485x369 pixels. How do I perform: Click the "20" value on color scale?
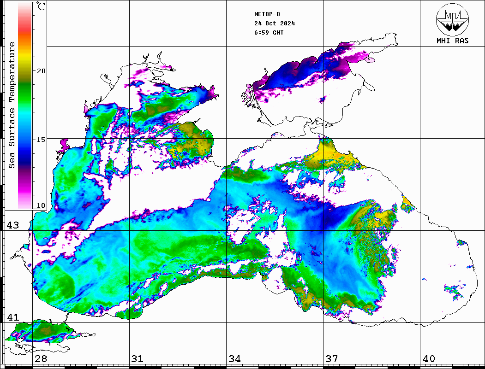(x=41, y=71)
